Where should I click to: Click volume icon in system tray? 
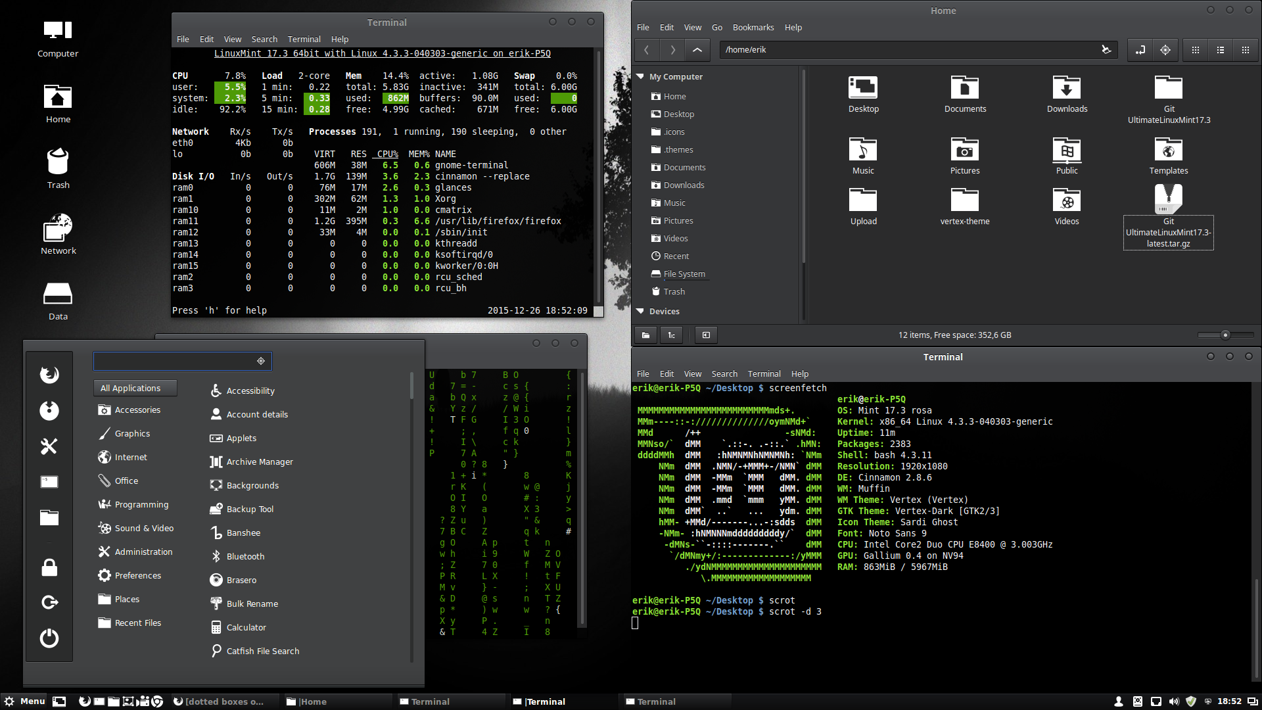pyautogui.click(x=1174, y=701)
